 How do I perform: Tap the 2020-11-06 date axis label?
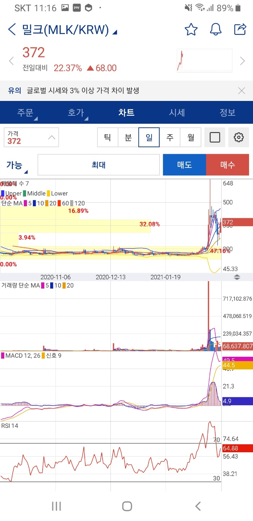(55, 277)
